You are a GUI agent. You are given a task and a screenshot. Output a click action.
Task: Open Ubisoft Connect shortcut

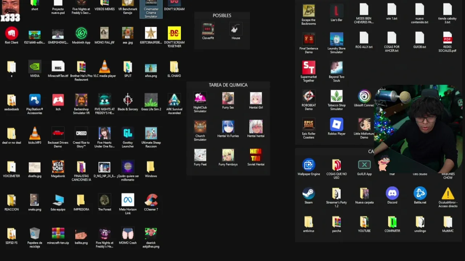(364, 96)
